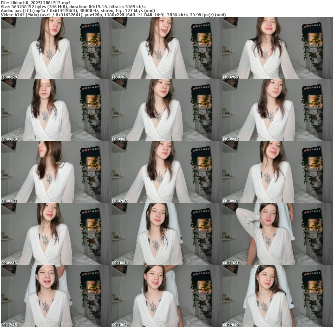This screenshot has width=334, height=327.
Task: Select the 00:07:38 thumbnail
Action: coord(167,172)
